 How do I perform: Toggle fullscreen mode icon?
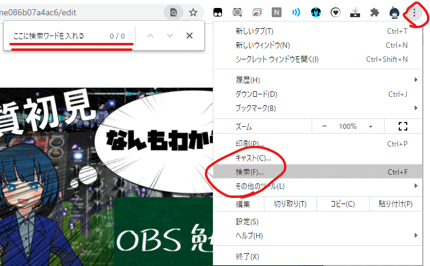point(403,126)
